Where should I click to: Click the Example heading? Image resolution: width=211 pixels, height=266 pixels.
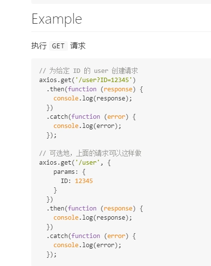point(57,19)
